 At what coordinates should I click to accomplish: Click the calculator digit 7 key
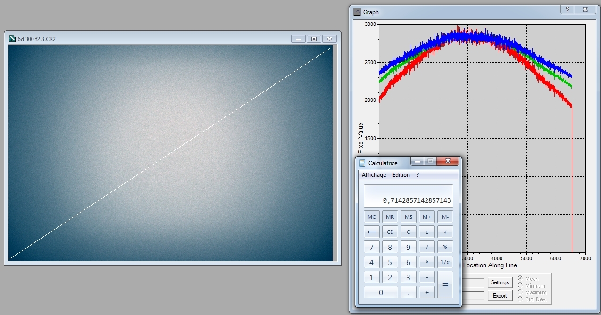[x=372, y=247]
